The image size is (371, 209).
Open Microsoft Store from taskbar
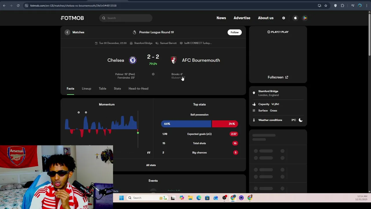coord(207,198)
